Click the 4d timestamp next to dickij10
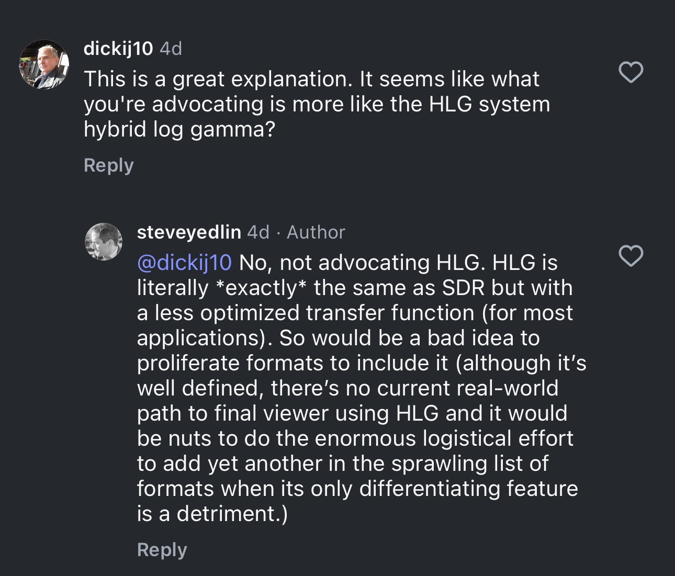Screen dimensions: 675x576 [171, 49]
